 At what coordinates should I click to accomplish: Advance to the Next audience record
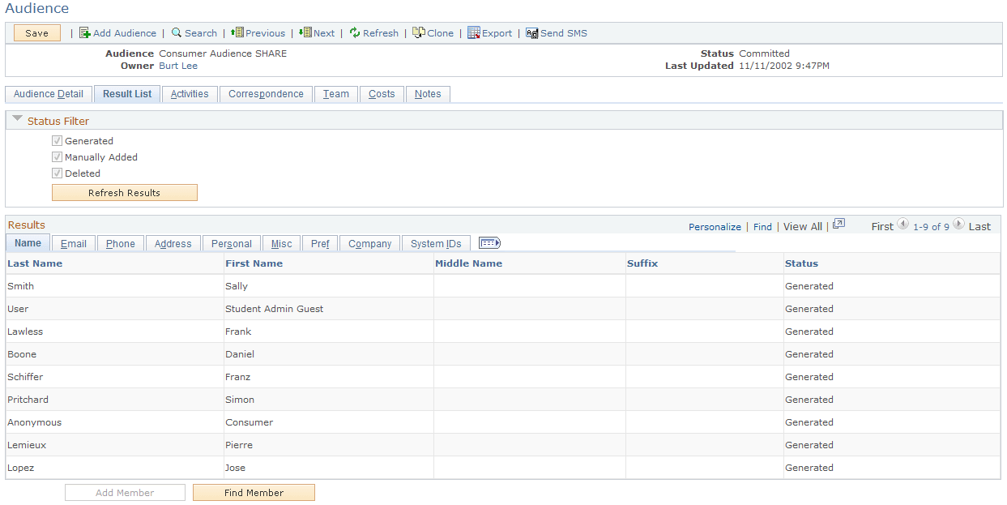point(304,33)
